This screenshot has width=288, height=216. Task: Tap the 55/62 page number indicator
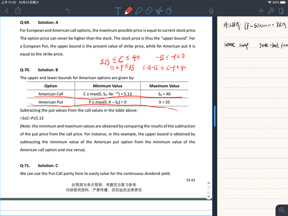click(208, 190)
